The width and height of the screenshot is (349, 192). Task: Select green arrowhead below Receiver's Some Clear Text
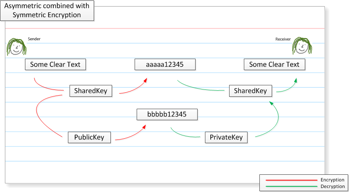coord(295,80)
